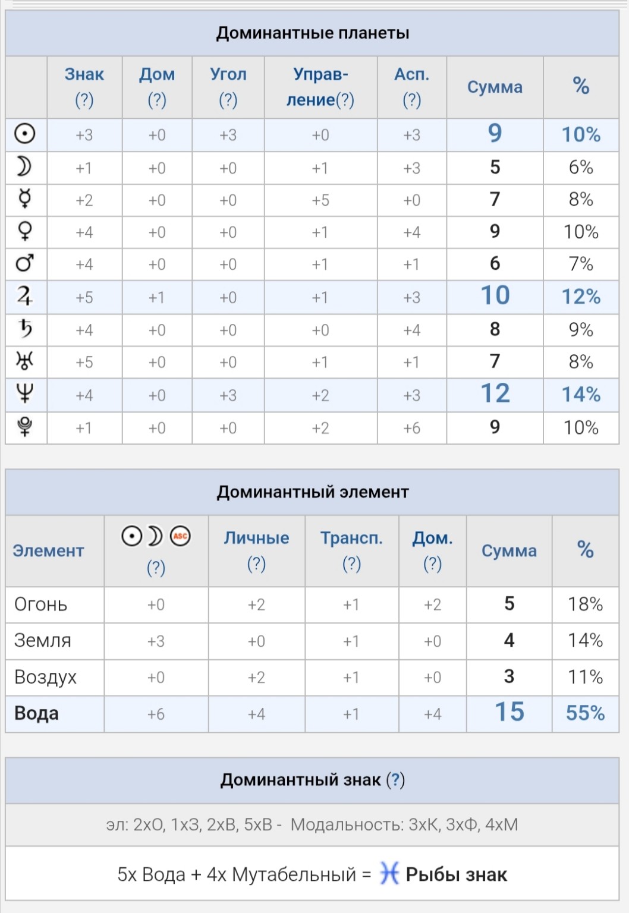Viewport: 629px width, 913px height.
Task: Click the Трансп. column header help
Action: coord(351,563)
